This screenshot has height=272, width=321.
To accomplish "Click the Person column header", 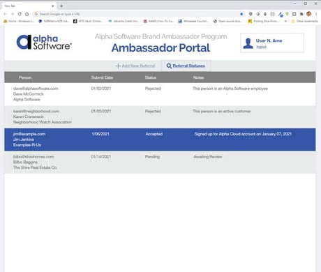I will pyautogui.click(x=25, y=77).
